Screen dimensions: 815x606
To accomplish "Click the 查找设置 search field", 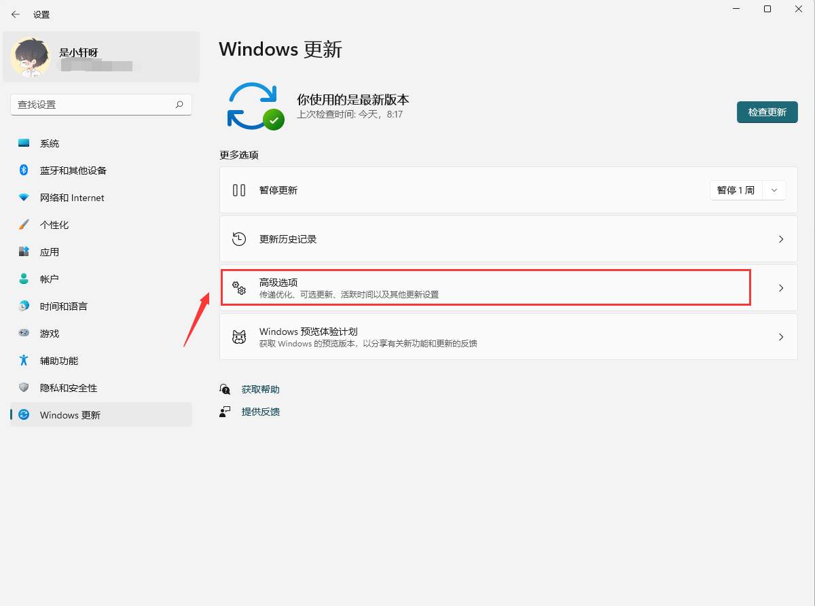I will point(92,105).
